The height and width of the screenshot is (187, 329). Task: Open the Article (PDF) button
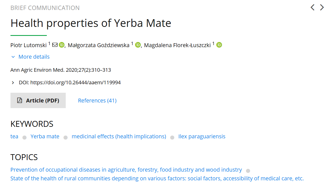coord(38,100)
